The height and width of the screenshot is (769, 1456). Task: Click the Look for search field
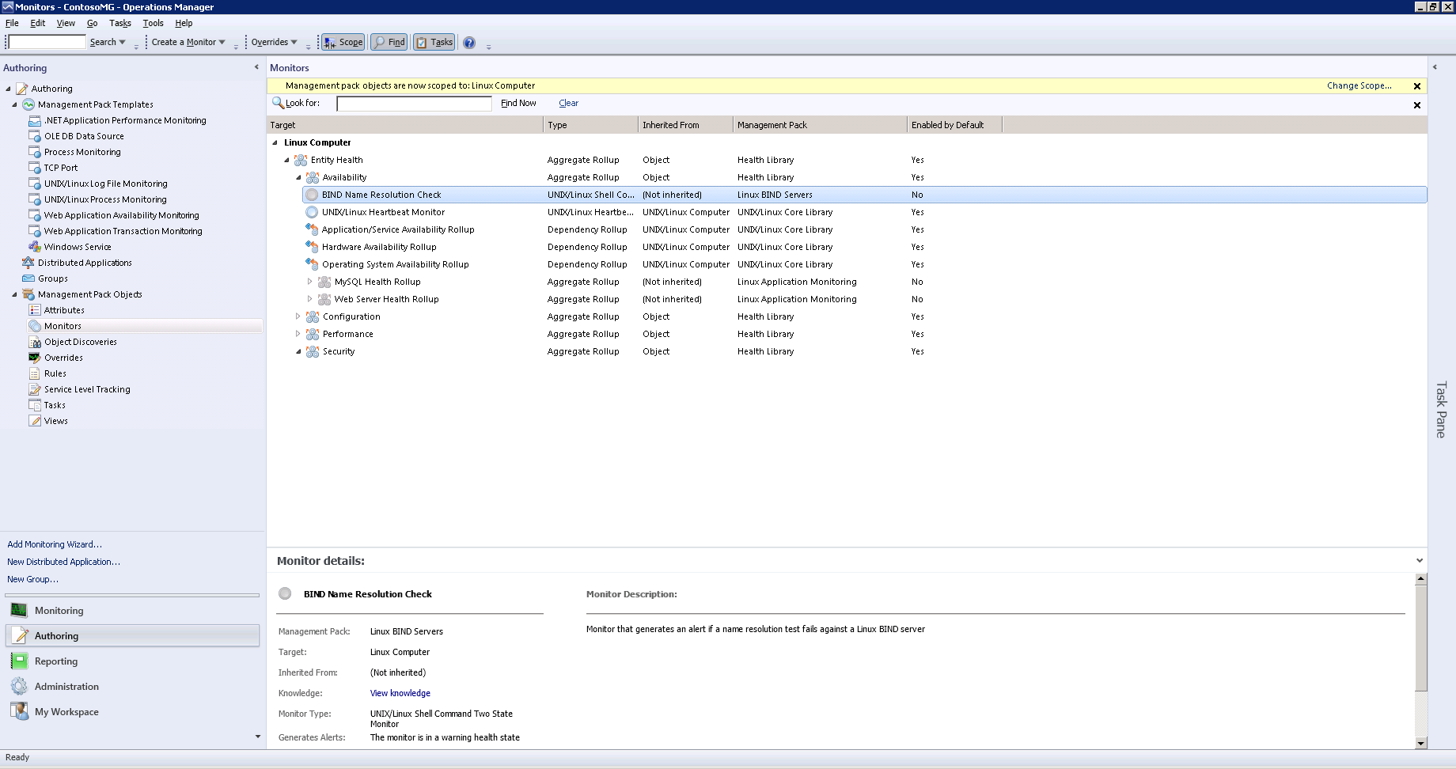click(414, 104)
